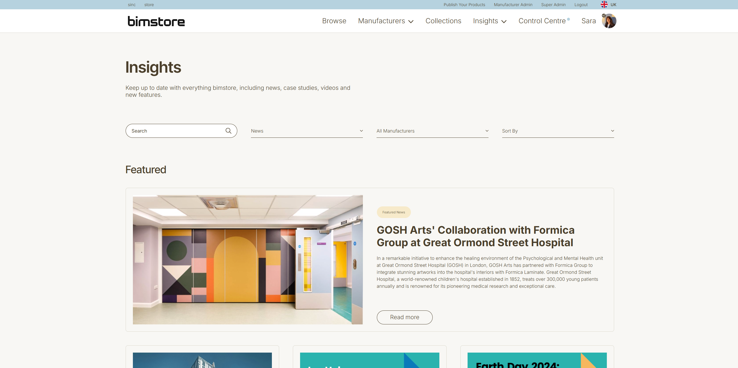
Task: Open the All Manufacturers dropdown
Action: coord(432,131)
